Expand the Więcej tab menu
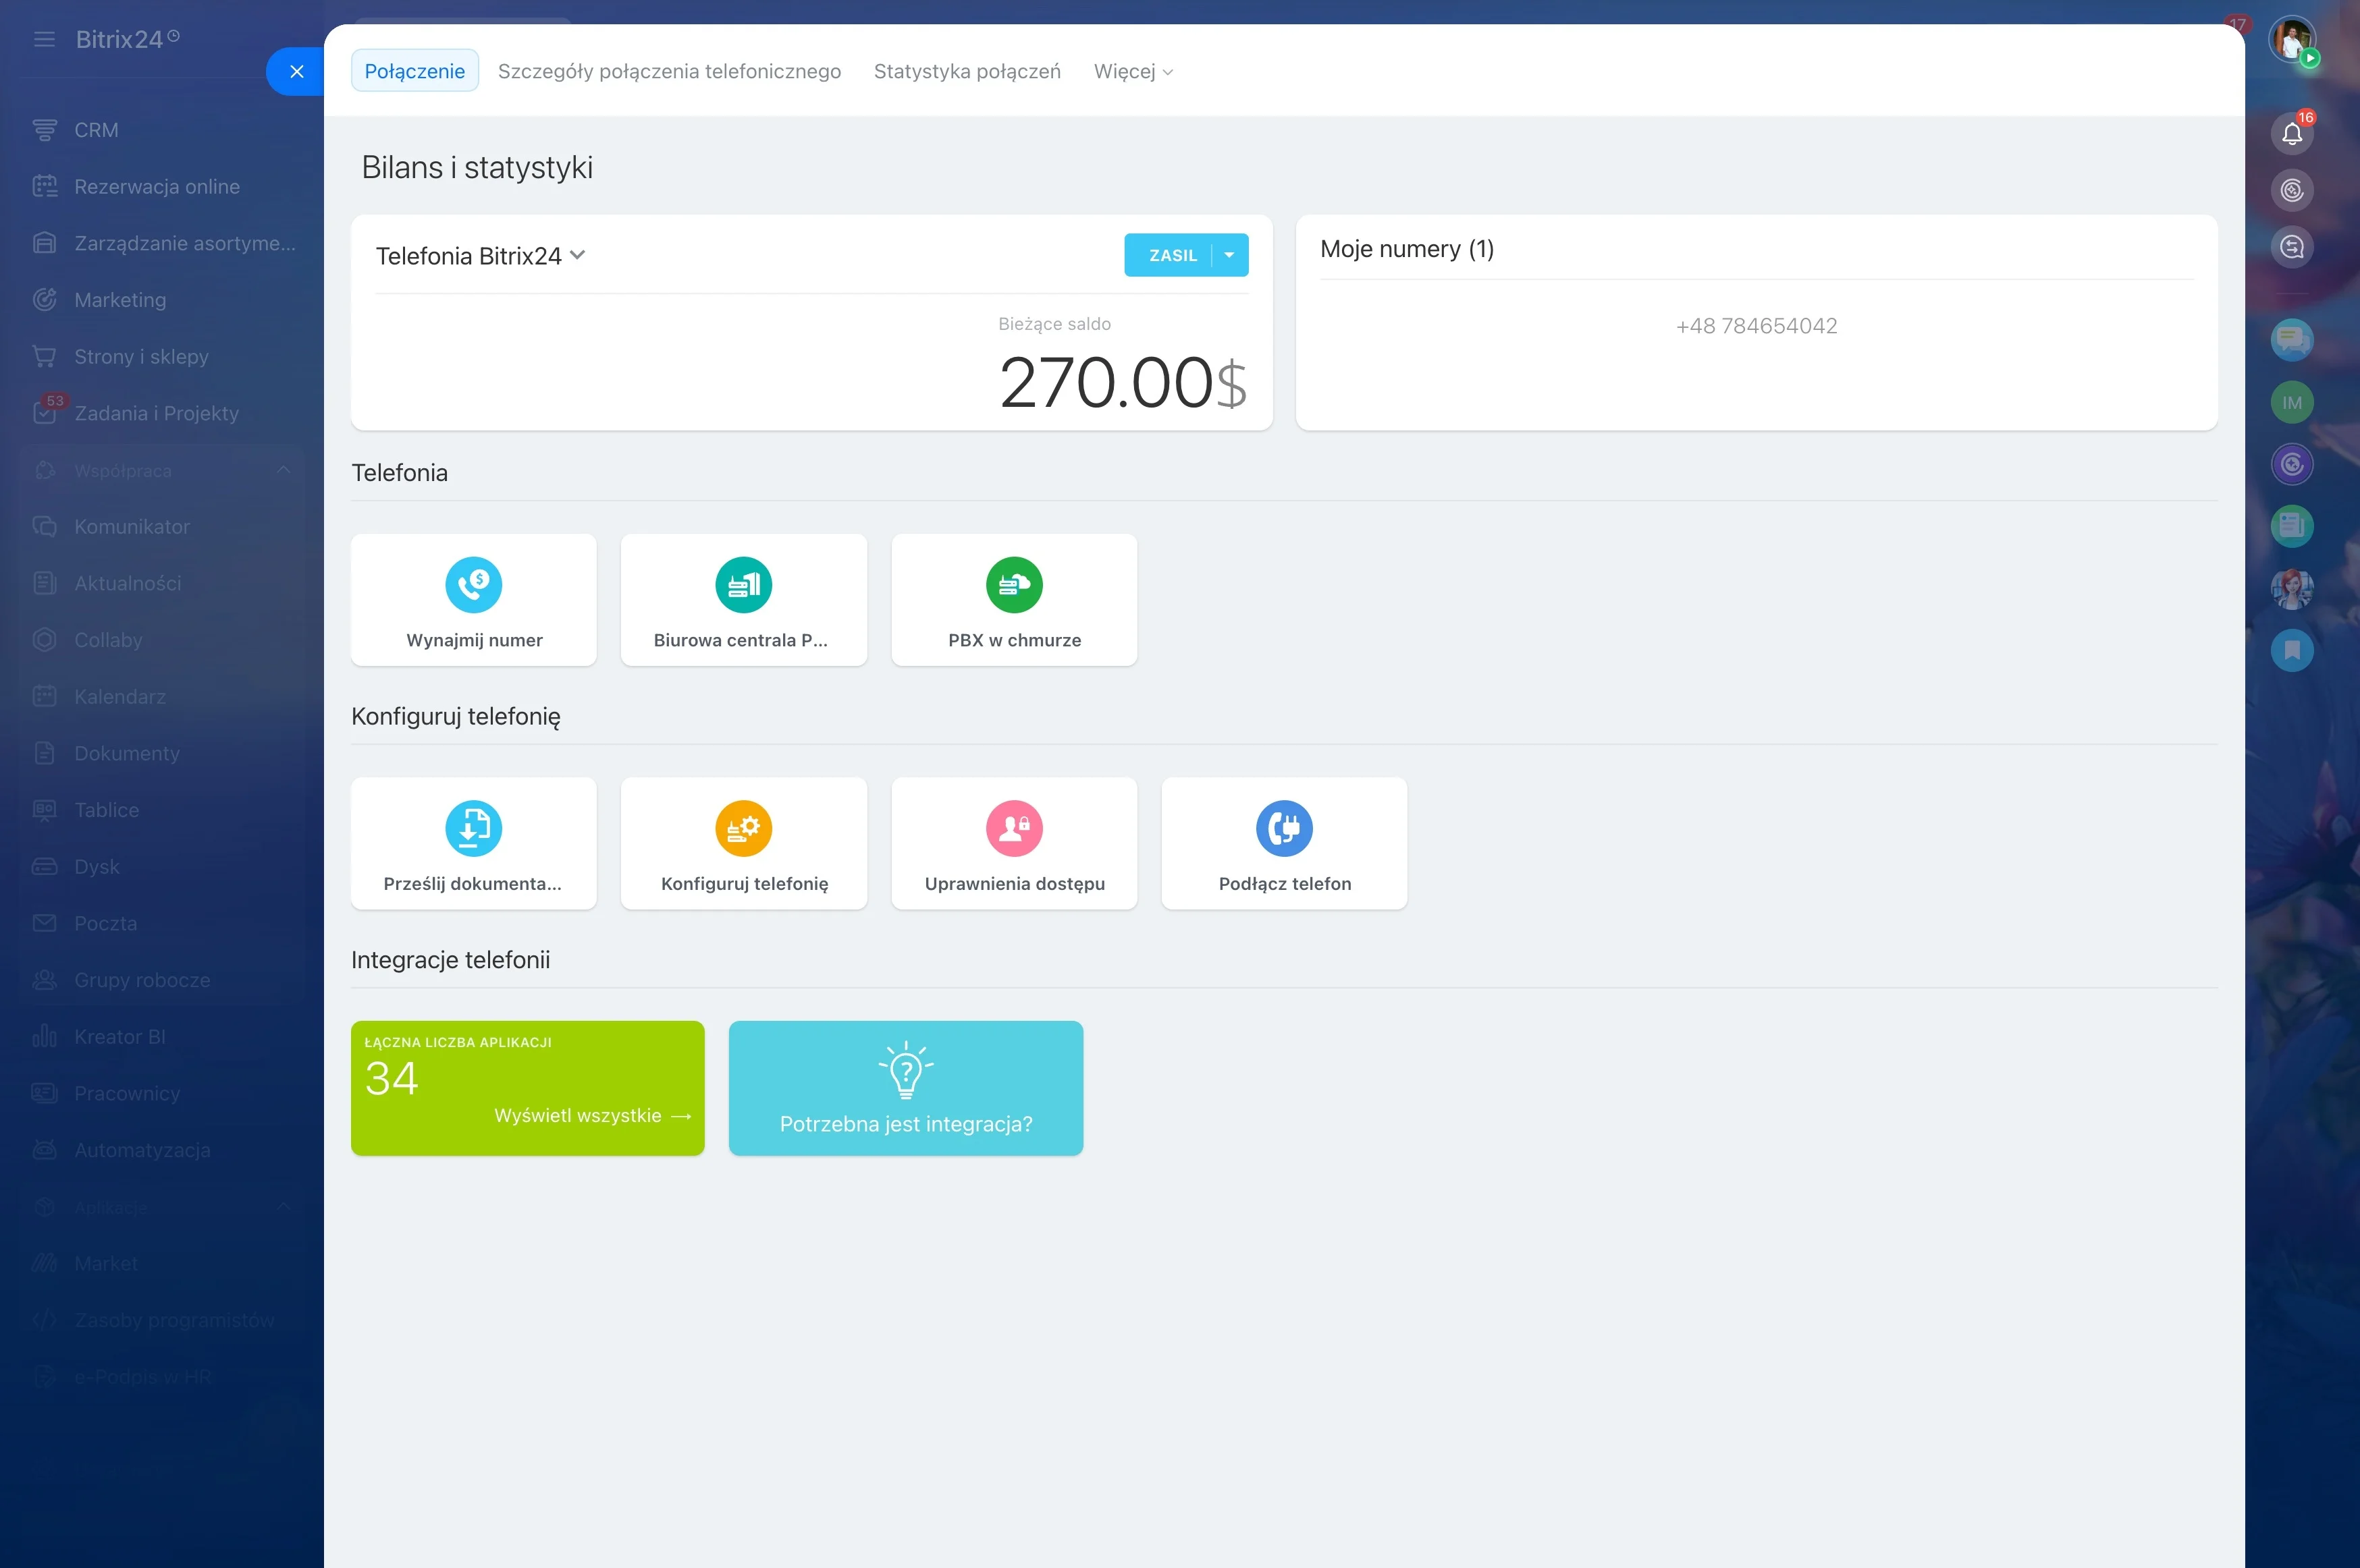2360x1568 pixels. point(1133,71)
